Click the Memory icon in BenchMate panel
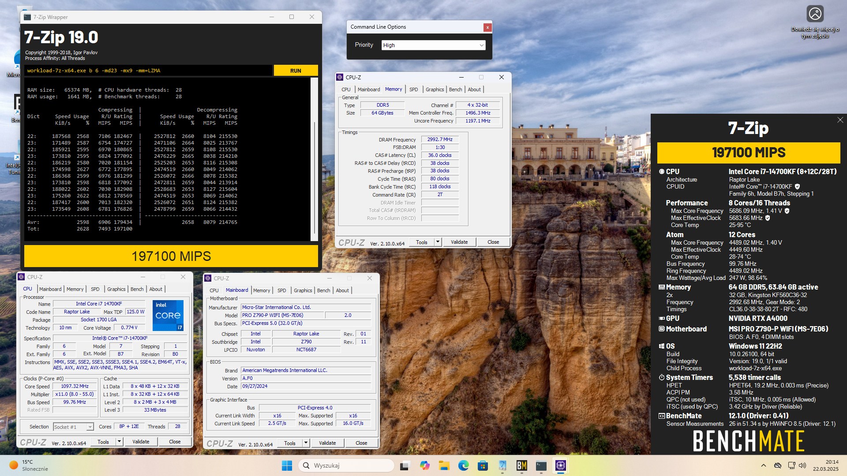Screen dimensions: 847x476 (662, 287)
